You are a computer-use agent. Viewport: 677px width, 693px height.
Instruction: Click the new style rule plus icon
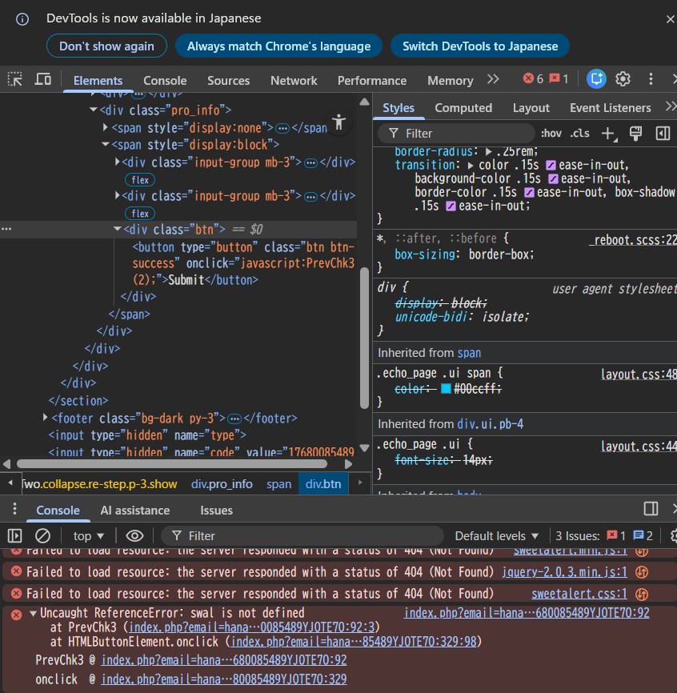[609, 134]
